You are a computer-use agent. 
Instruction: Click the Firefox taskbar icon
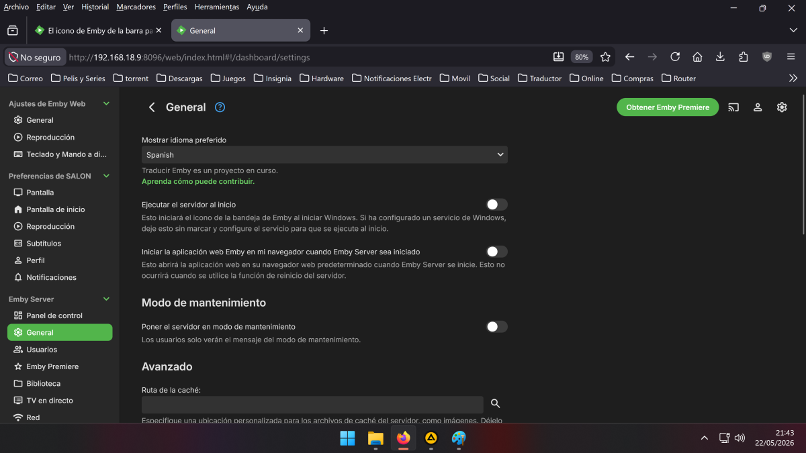[x=403, y=438]
